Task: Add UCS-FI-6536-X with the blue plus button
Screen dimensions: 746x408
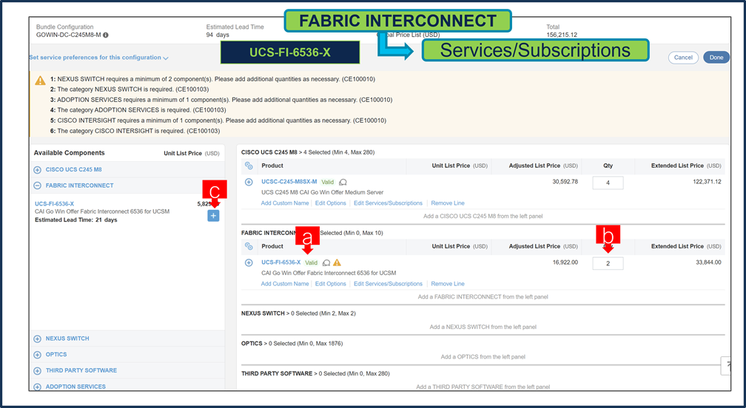Action: (x=213, y=216)
